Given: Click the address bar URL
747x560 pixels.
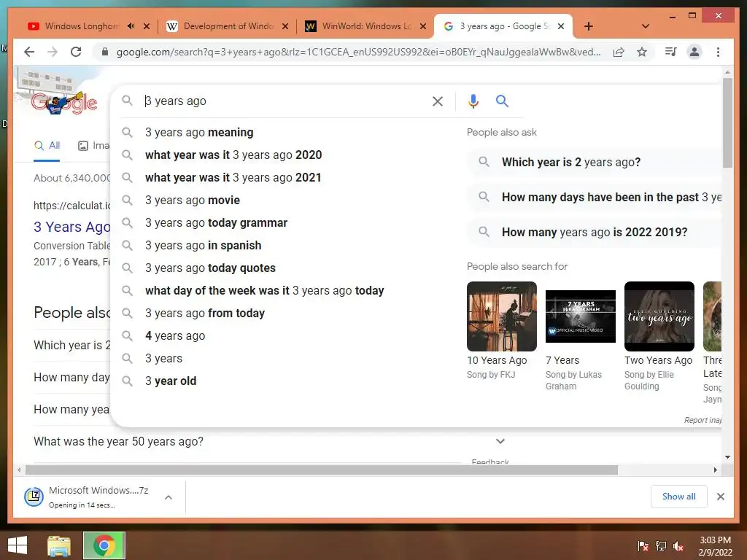Looking at the screenshot, I should click(358, 52).
